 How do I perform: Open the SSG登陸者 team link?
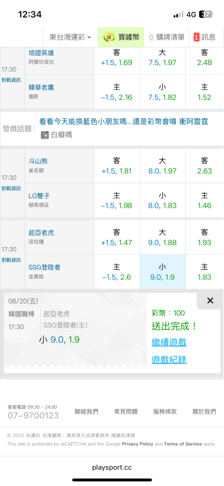(x=44, y=267)
